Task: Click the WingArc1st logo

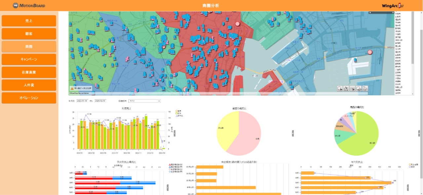Action: pos(393,6)
